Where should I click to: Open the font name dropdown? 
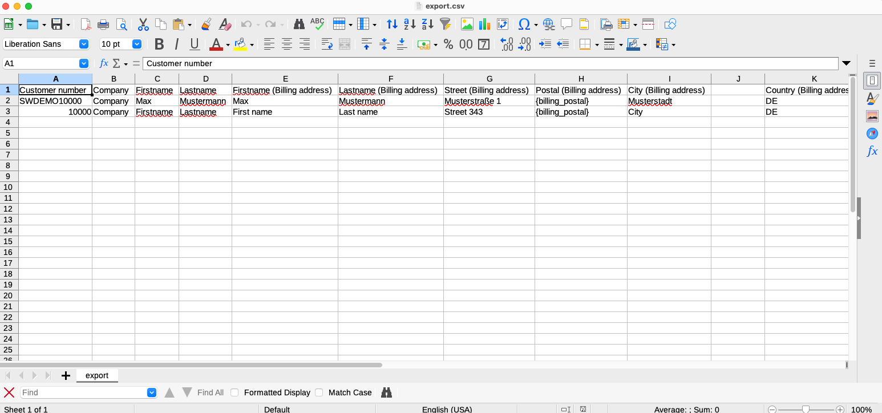coord(84,44)
